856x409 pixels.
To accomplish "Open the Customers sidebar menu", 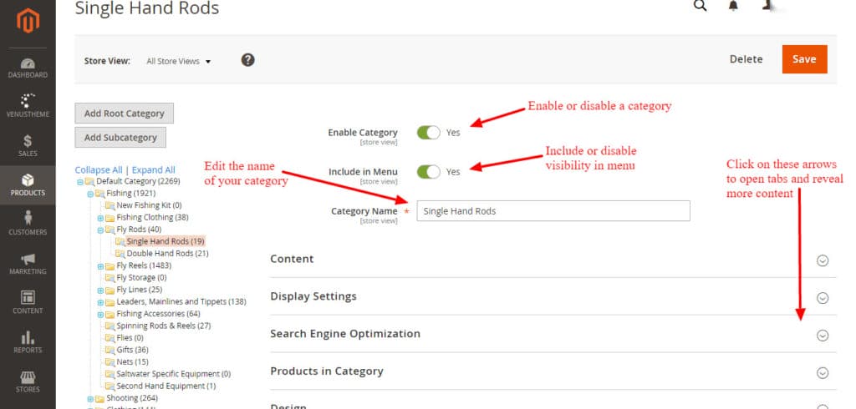I will pos(28,225).
